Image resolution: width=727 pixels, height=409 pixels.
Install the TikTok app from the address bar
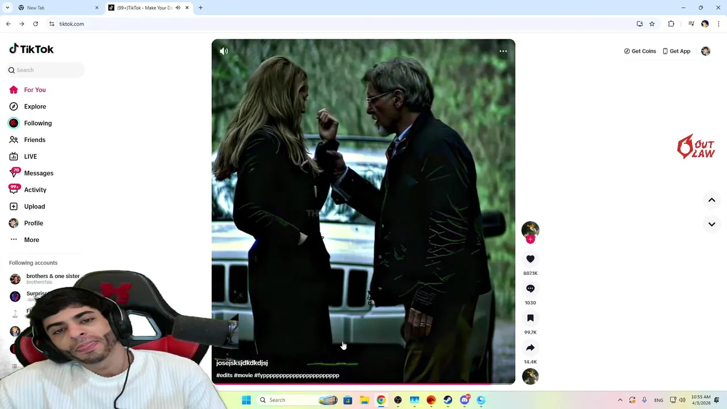(640, 24)
